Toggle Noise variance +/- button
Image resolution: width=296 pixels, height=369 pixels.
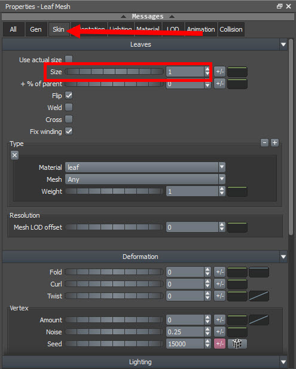pos(220,332)
